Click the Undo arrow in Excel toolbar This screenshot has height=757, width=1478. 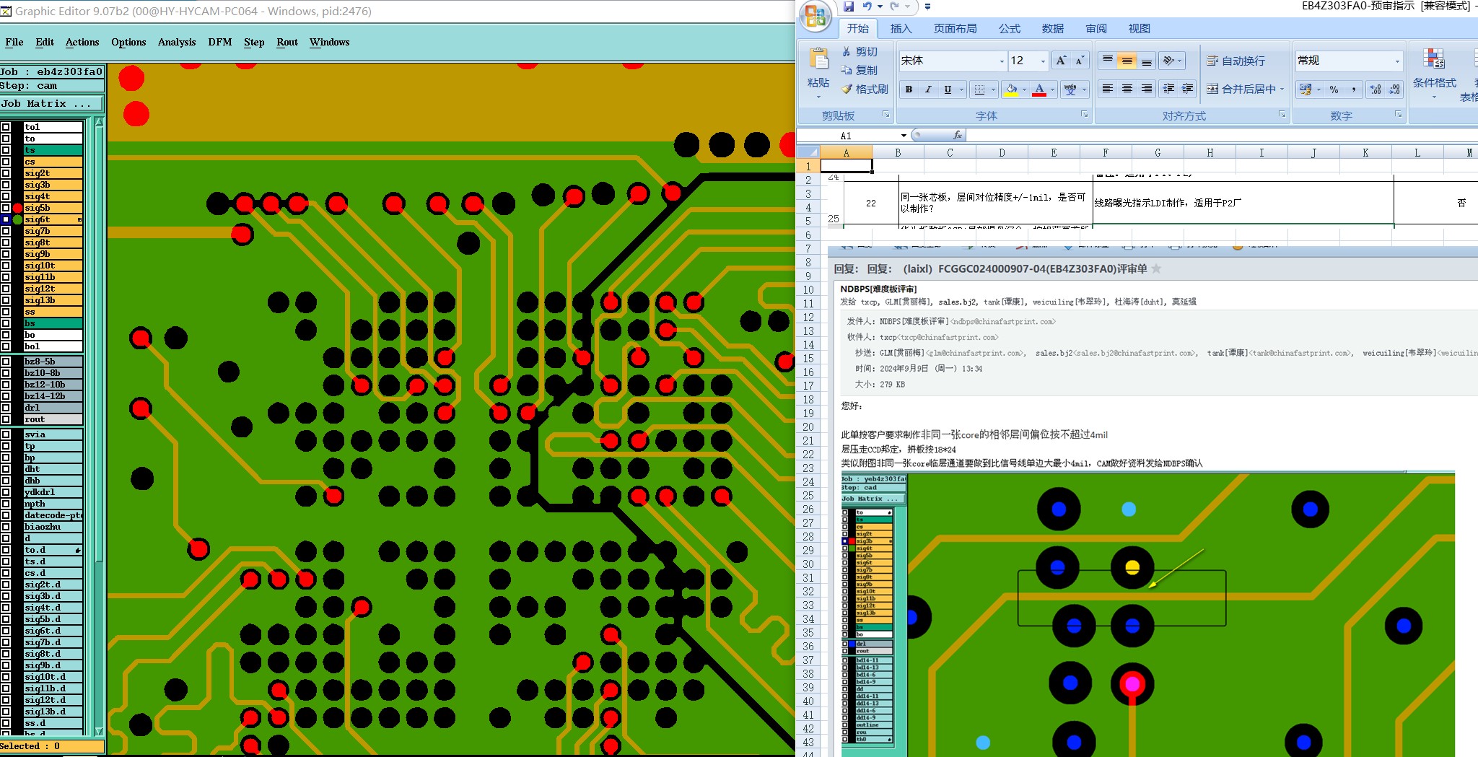[x=867, y=6]
